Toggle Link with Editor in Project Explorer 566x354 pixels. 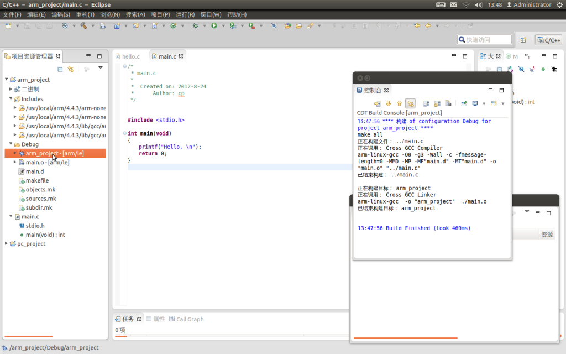[x=70, y=68]
